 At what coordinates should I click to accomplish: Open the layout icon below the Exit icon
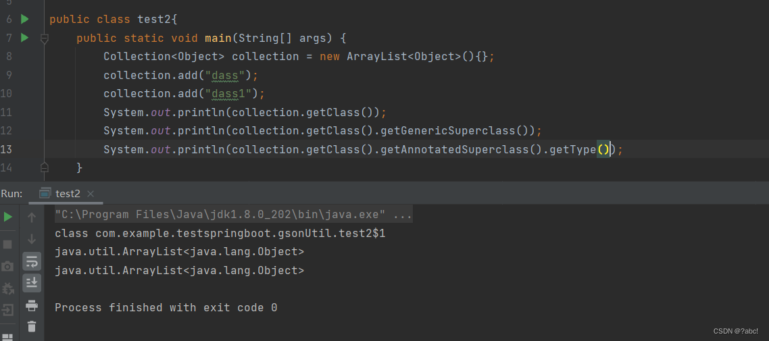[8, 337]
